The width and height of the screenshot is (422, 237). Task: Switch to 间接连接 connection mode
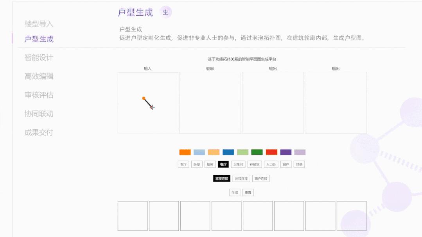[241, 178]
